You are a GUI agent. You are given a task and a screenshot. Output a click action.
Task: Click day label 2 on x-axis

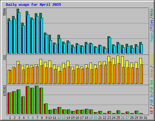pos(15,118)
